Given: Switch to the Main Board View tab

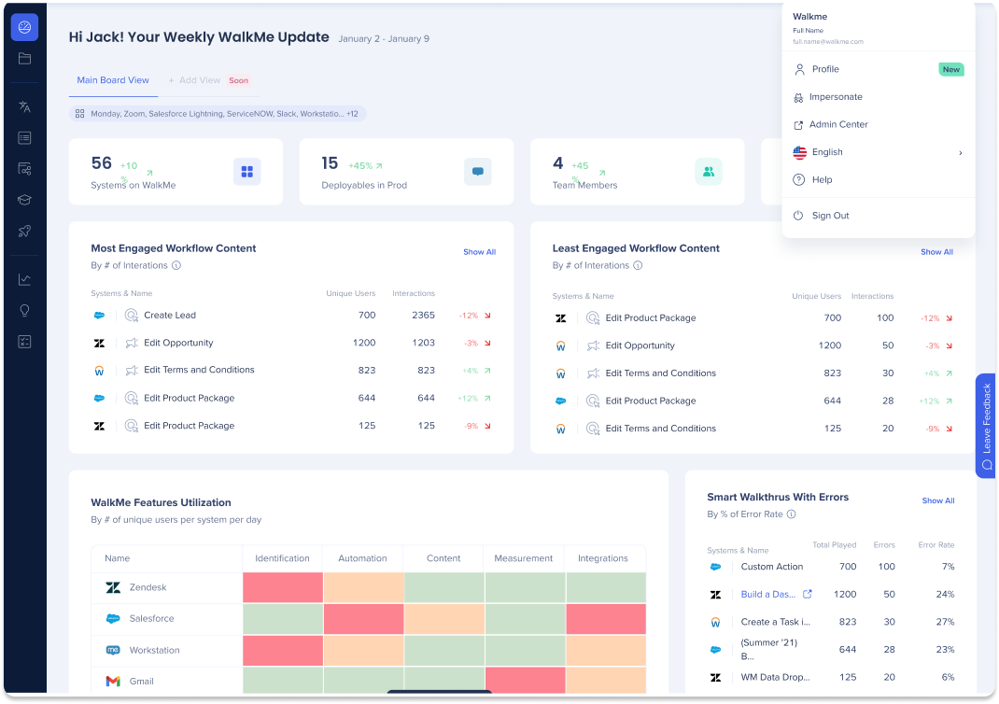Looking at the screenshot, I should tap(113, 80).
